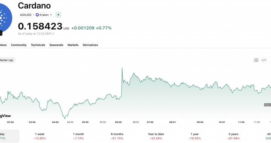Click the Cardano logo
The image size is (271, 143).
coord(6,18)
